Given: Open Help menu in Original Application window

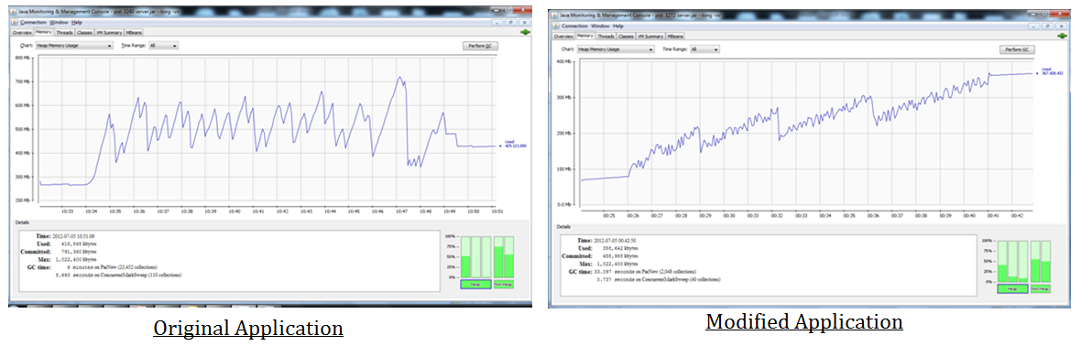Looking at the screenshot, I should click(x=77, y=22).
